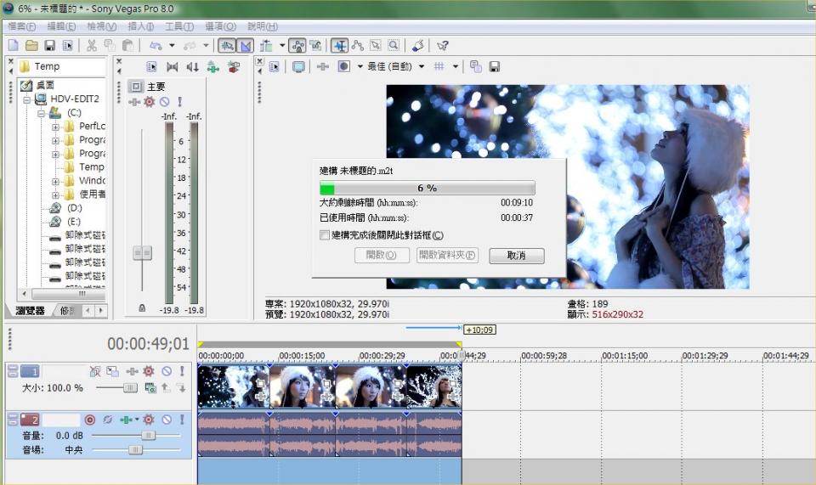Screen dimensions: 816x485
Task: Select the Selection Edit tool icon
Action: 375,46
